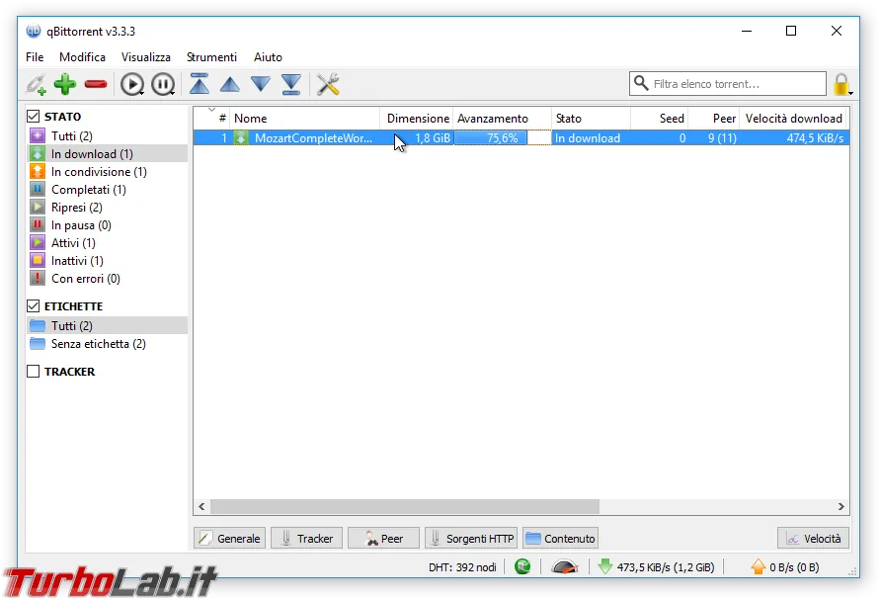Open the Sorgenti HTTP tab
Viewport: 881px width, 600px height.
pyautogui.click(x=471, y=538)
